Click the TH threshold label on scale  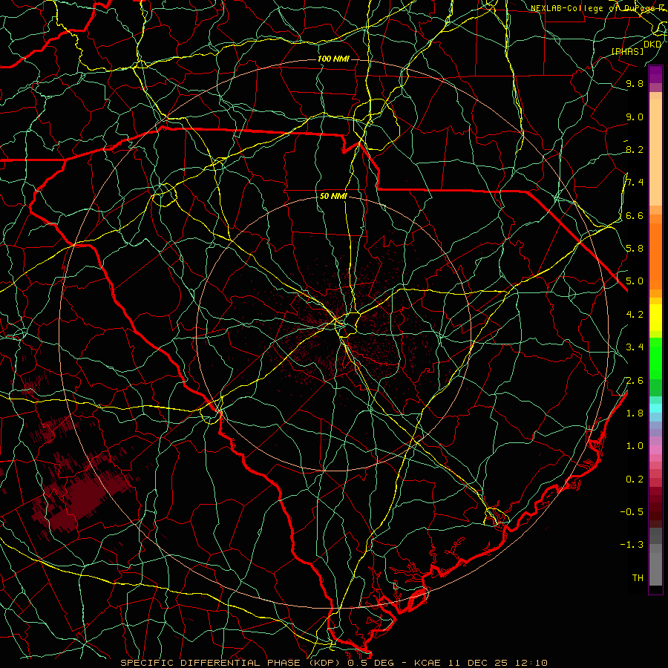coord(638,578)
